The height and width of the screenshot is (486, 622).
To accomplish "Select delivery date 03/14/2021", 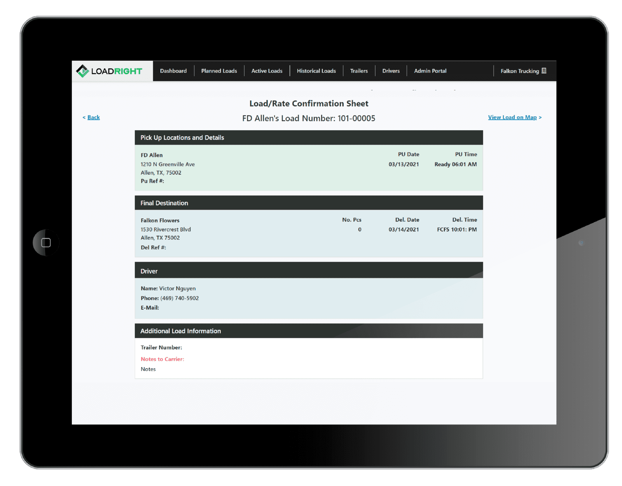I will (x=404, y=230).
